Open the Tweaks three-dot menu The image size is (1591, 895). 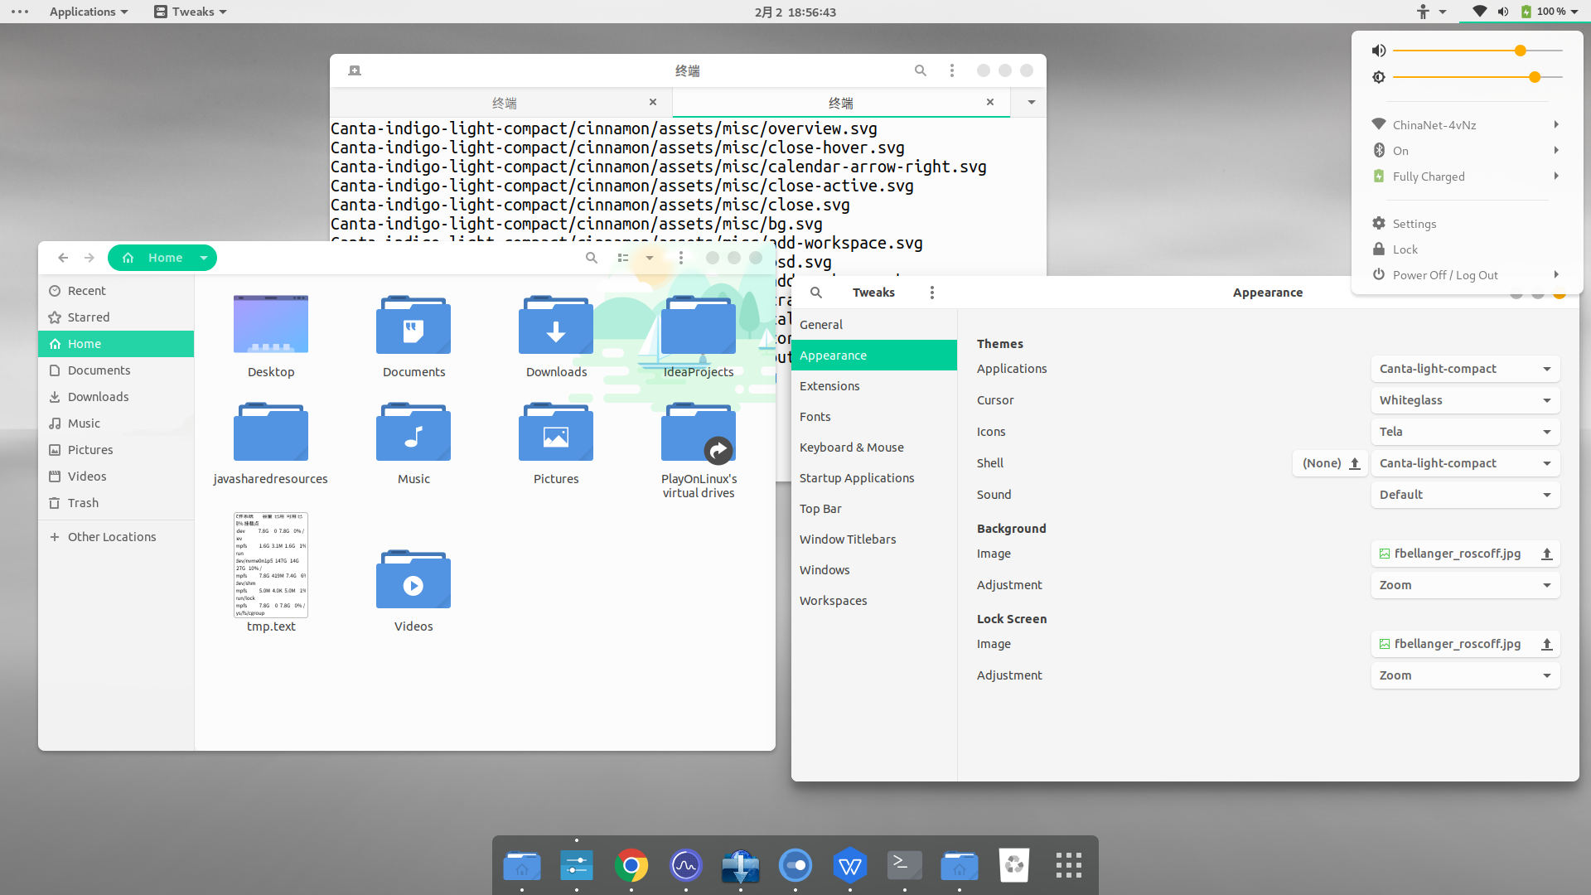coord(932,293)
